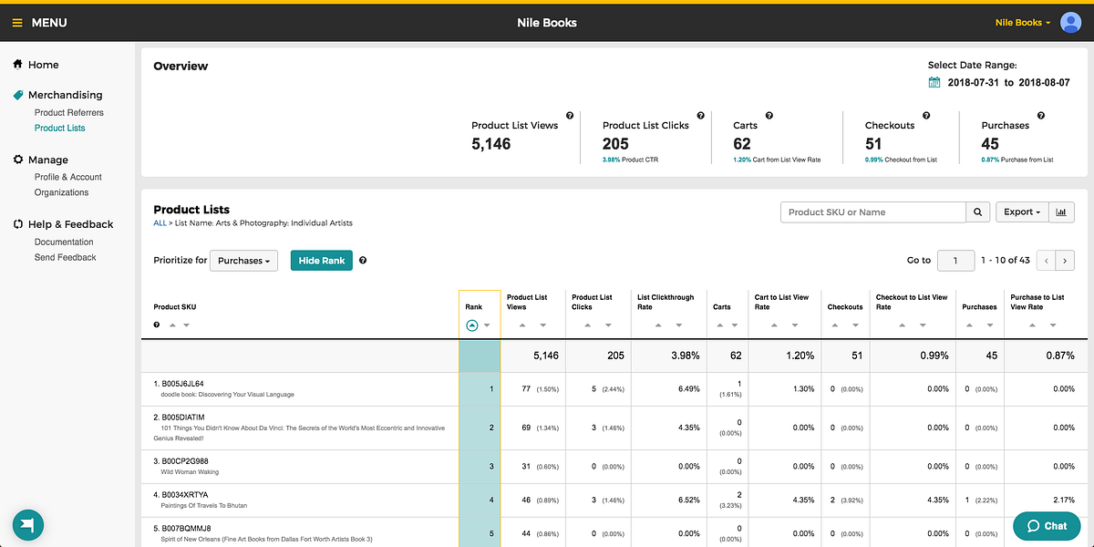Click the ALL breadcrumb link
This screenshot has height=547, width=1094.
(x=160, y=223)
